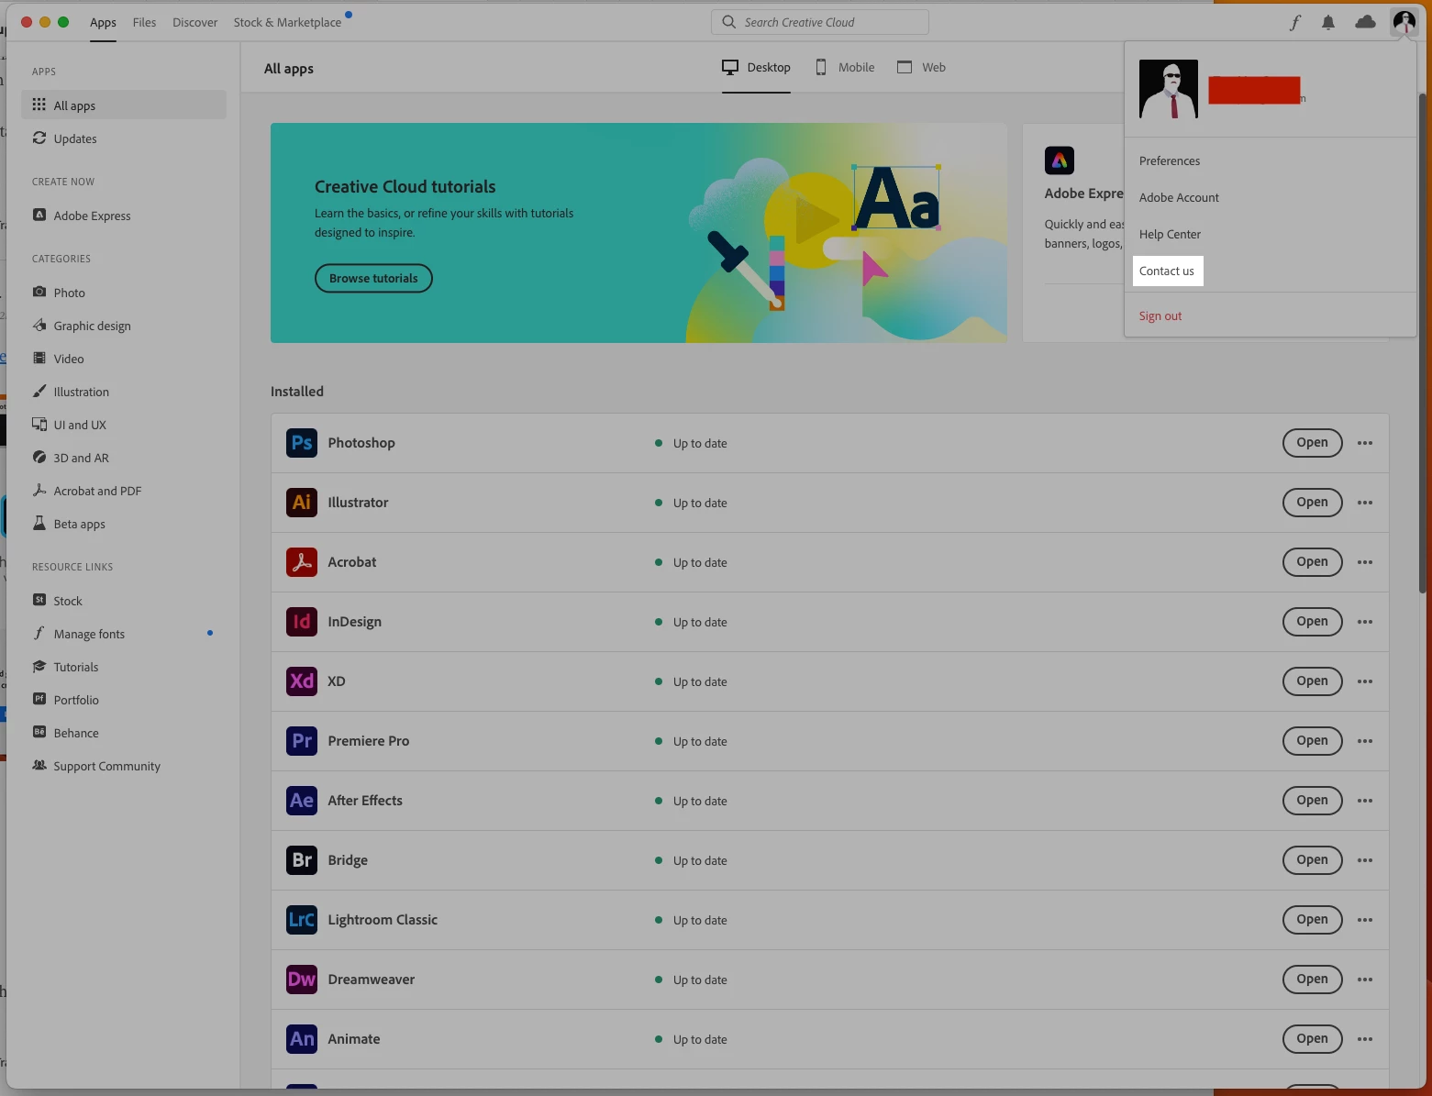Open InDesign with its Open button

pyautogui.click(x=1312, y=621)
